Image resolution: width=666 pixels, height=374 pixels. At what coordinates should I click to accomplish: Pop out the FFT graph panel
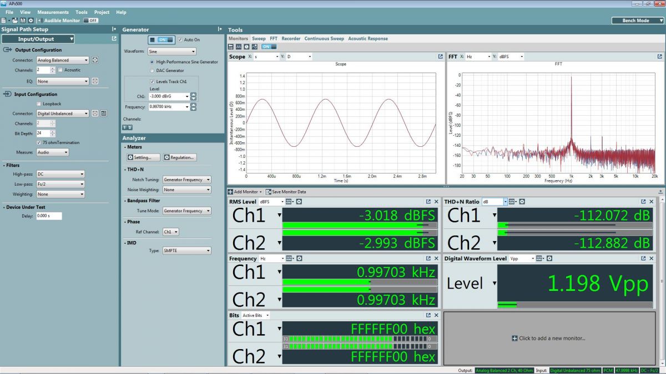pos(659,57)
